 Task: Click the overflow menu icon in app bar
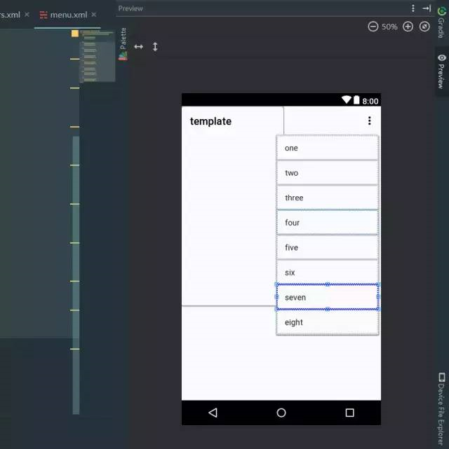pyautogui.click(x=369, y=121)
